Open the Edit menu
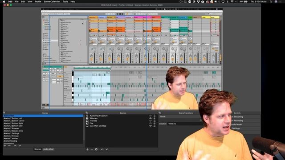Viewport: 285px width, 160px height. click(23, 2)
